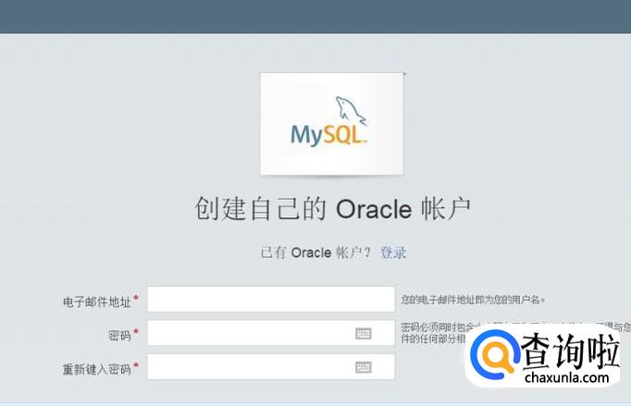Viewport: 631px width, 406px height.
Task: Select the 您的电子邮件地址即为您的用户名 hint text
Action: pyautogui.click(x=473, y=300)
